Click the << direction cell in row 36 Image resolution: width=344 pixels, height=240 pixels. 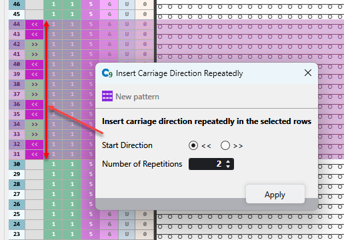(34, 105)
